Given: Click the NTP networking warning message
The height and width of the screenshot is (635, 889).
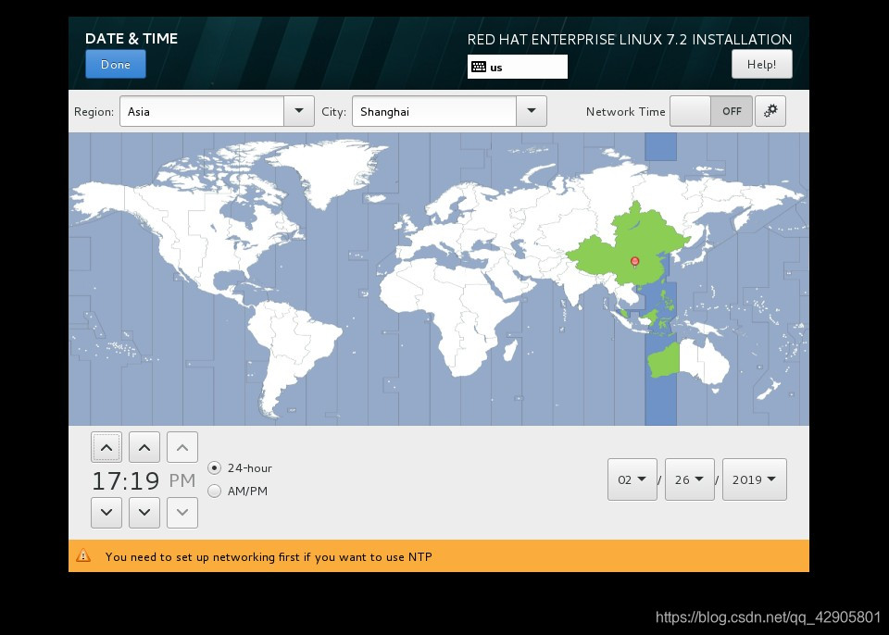Looking at the screenshot, I should [269, 556].
